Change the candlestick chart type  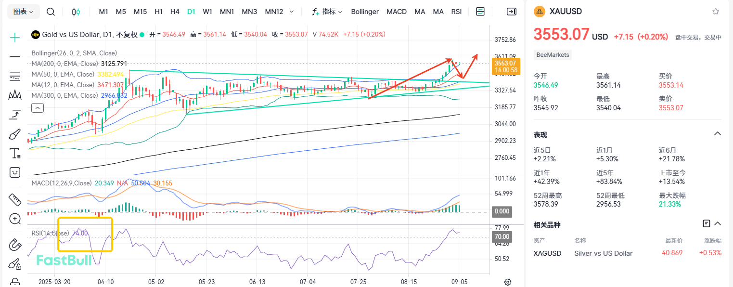pyautogui.click(x=76, y=12)
